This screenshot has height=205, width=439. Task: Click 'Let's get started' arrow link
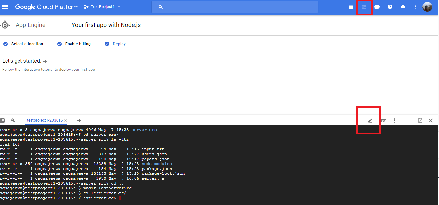[25, 61]
